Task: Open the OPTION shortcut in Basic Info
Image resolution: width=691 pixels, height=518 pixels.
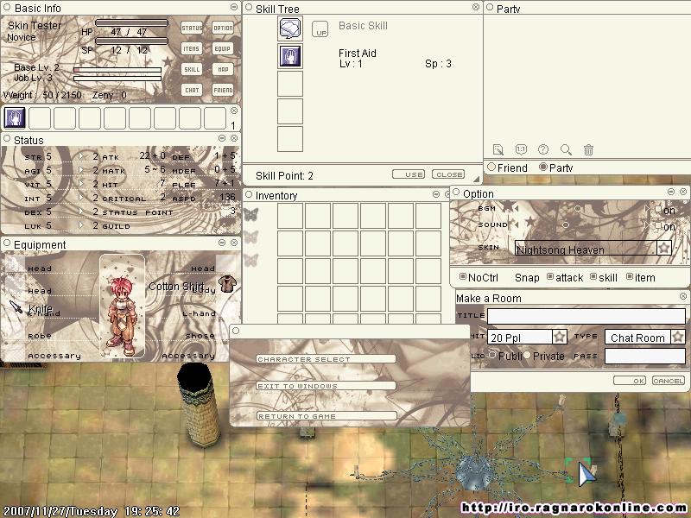Action: pos(223,28)
